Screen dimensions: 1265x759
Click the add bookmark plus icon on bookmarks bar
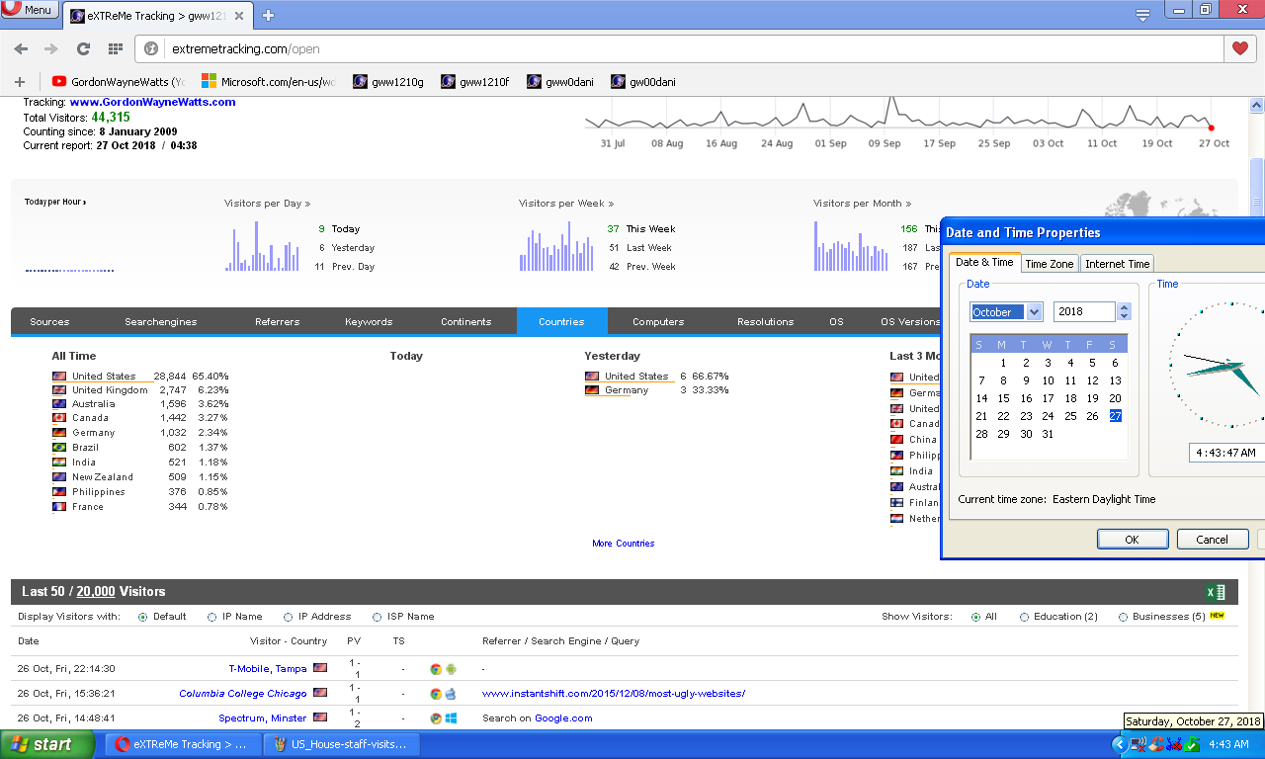tap(19, 82)
